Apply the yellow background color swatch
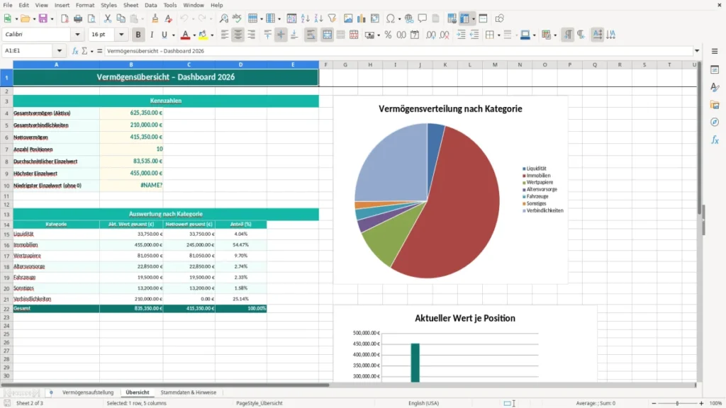726x408 pixels. pyautogui.click(x=203, y=35)
